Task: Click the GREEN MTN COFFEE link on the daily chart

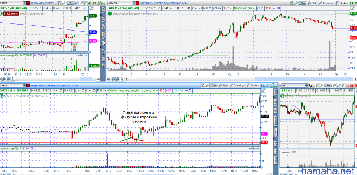Action: pyautogui.click(x=43, y=3)
